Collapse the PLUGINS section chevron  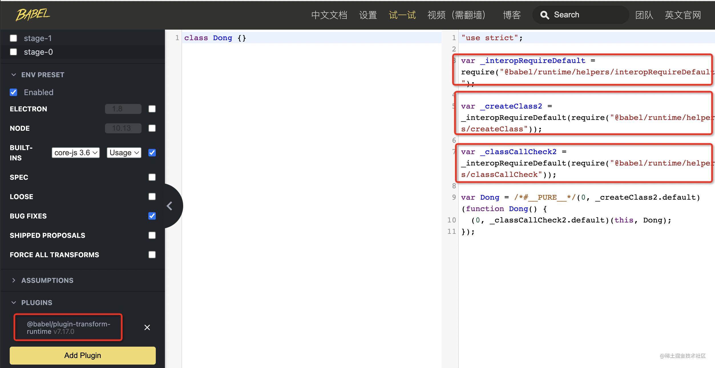14,302
